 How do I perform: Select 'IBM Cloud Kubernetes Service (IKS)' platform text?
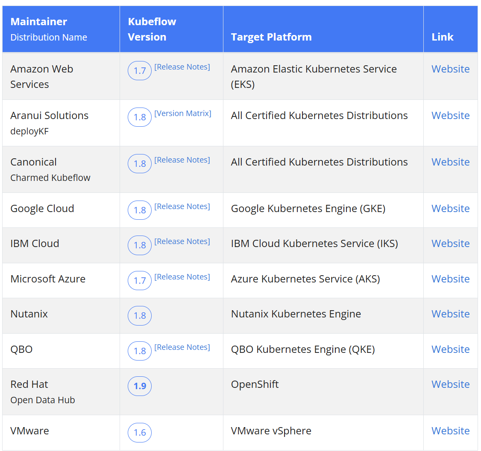pyautogui.click(x=314, y=244)
